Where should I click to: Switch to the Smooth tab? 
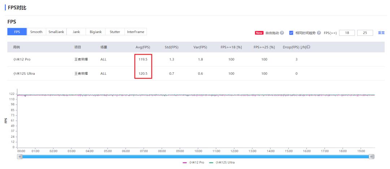[x=36, y=32]
